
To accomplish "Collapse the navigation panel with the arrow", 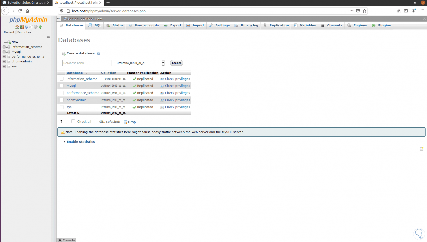I will pos(58,19).
